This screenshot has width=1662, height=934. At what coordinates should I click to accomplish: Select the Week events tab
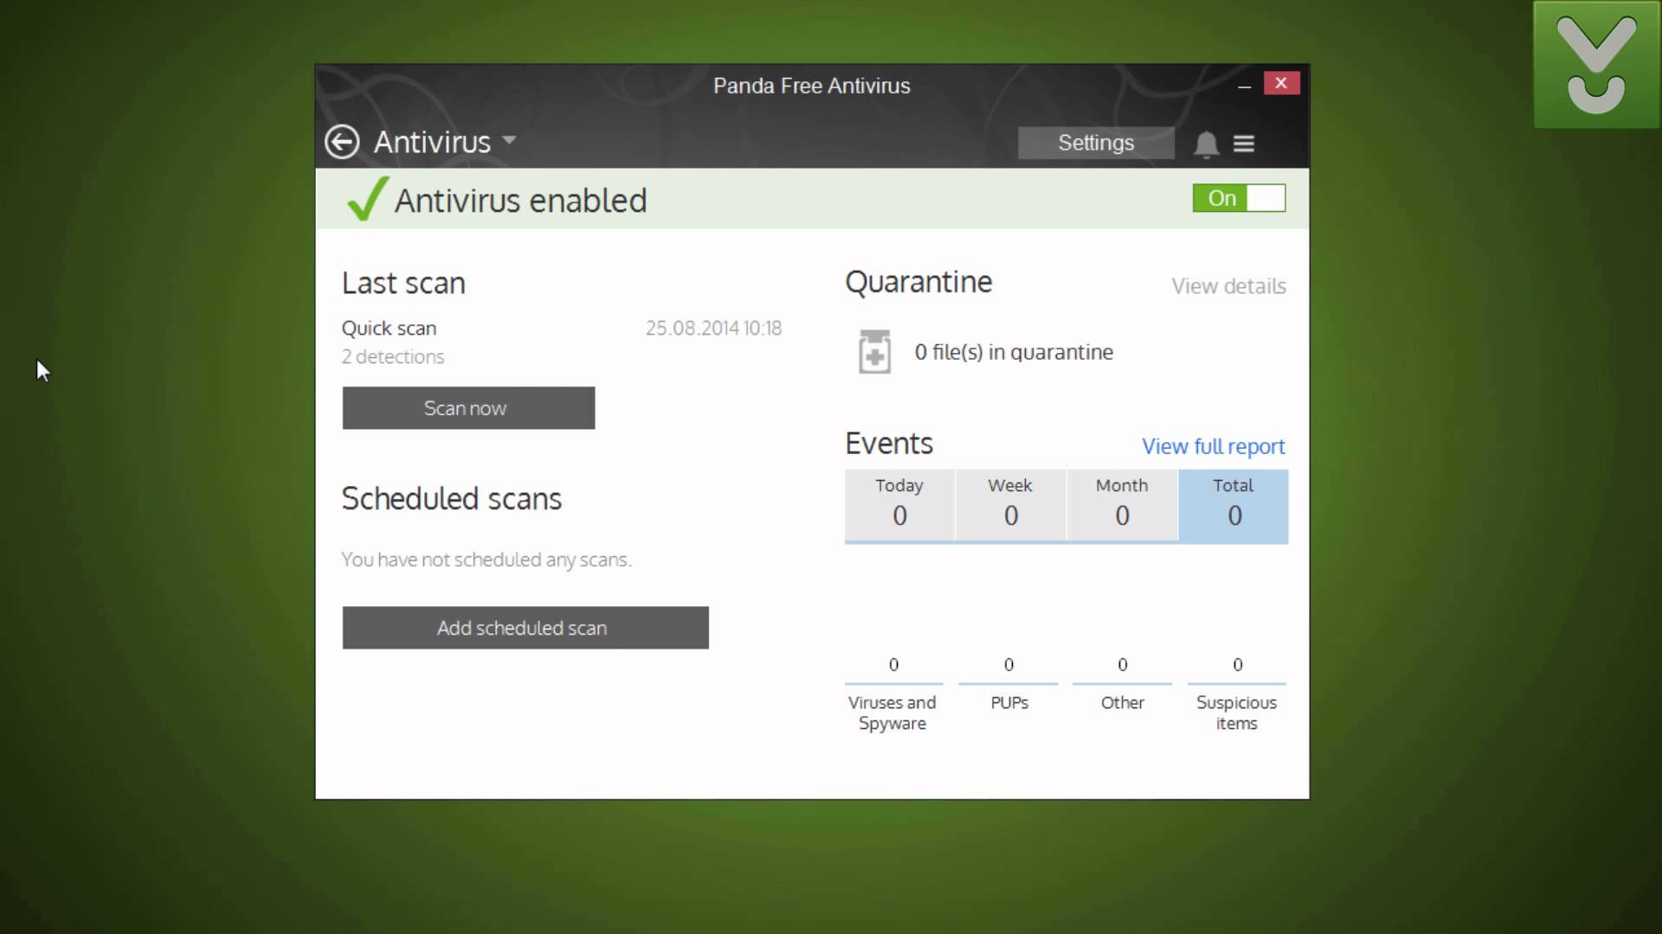click(1010, 505)
